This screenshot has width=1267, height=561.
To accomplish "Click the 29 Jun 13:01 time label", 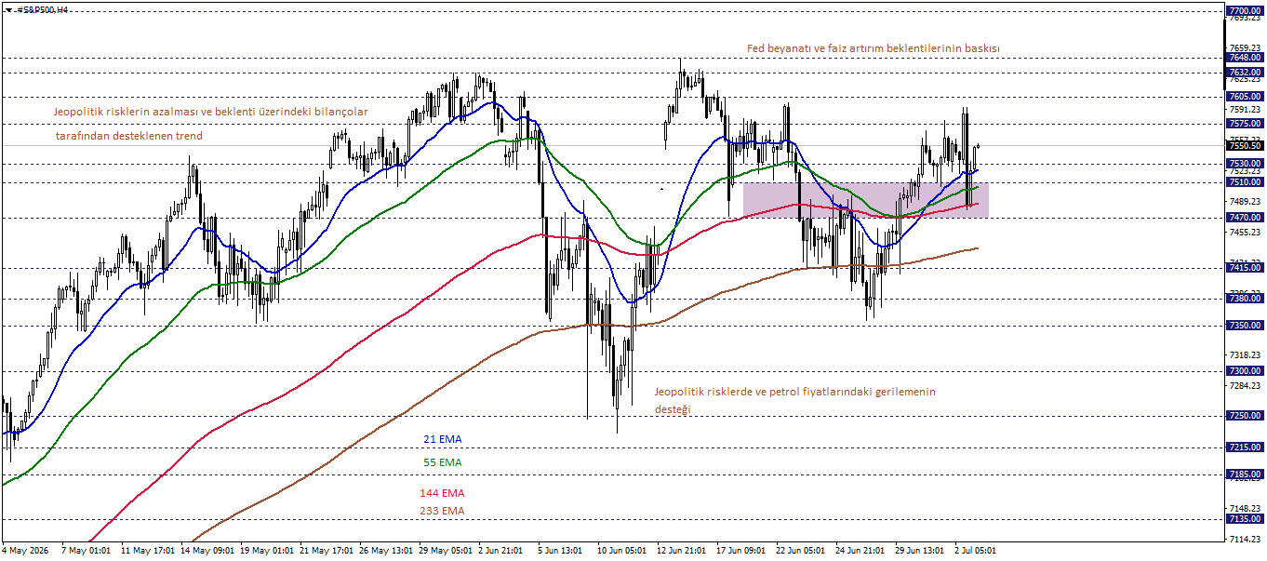I will tap(921, 551).
